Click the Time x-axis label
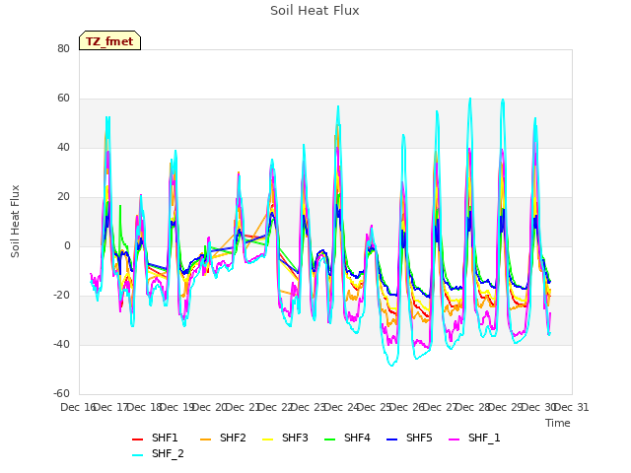Viewport: 631px width, 473px height. pyautogui.click(x=558, y=423)
